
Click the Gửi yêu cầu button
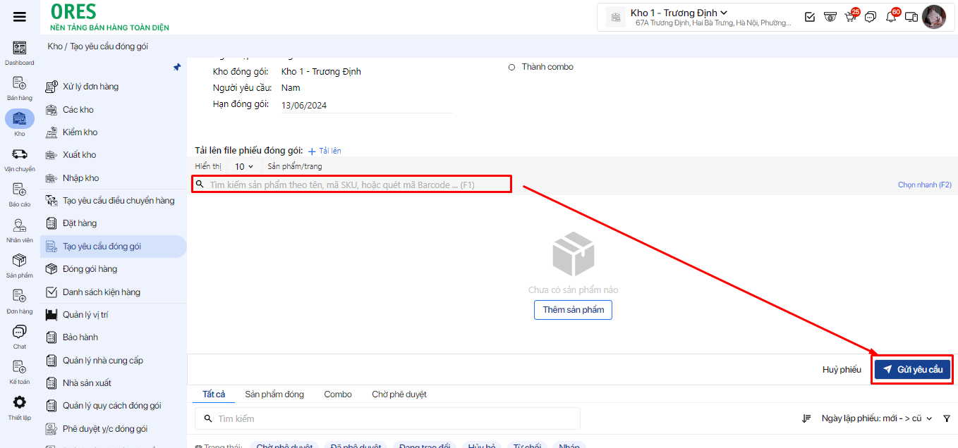click(x=912, y=370)
